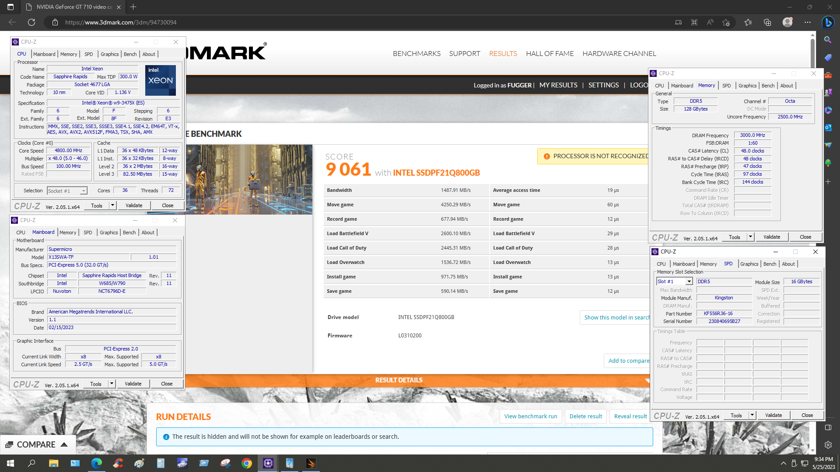
Task: Open the SETTINGS link on 3DMark
Action: 603,85
